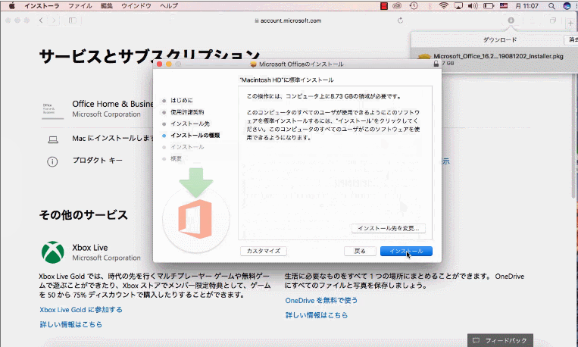Click the 戻る button in installer
578x347 pixels.
(360, 251)
